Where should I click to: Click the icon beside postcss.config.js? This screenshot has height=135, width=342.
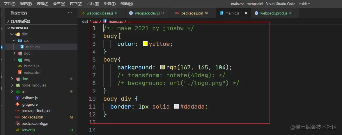17,123
